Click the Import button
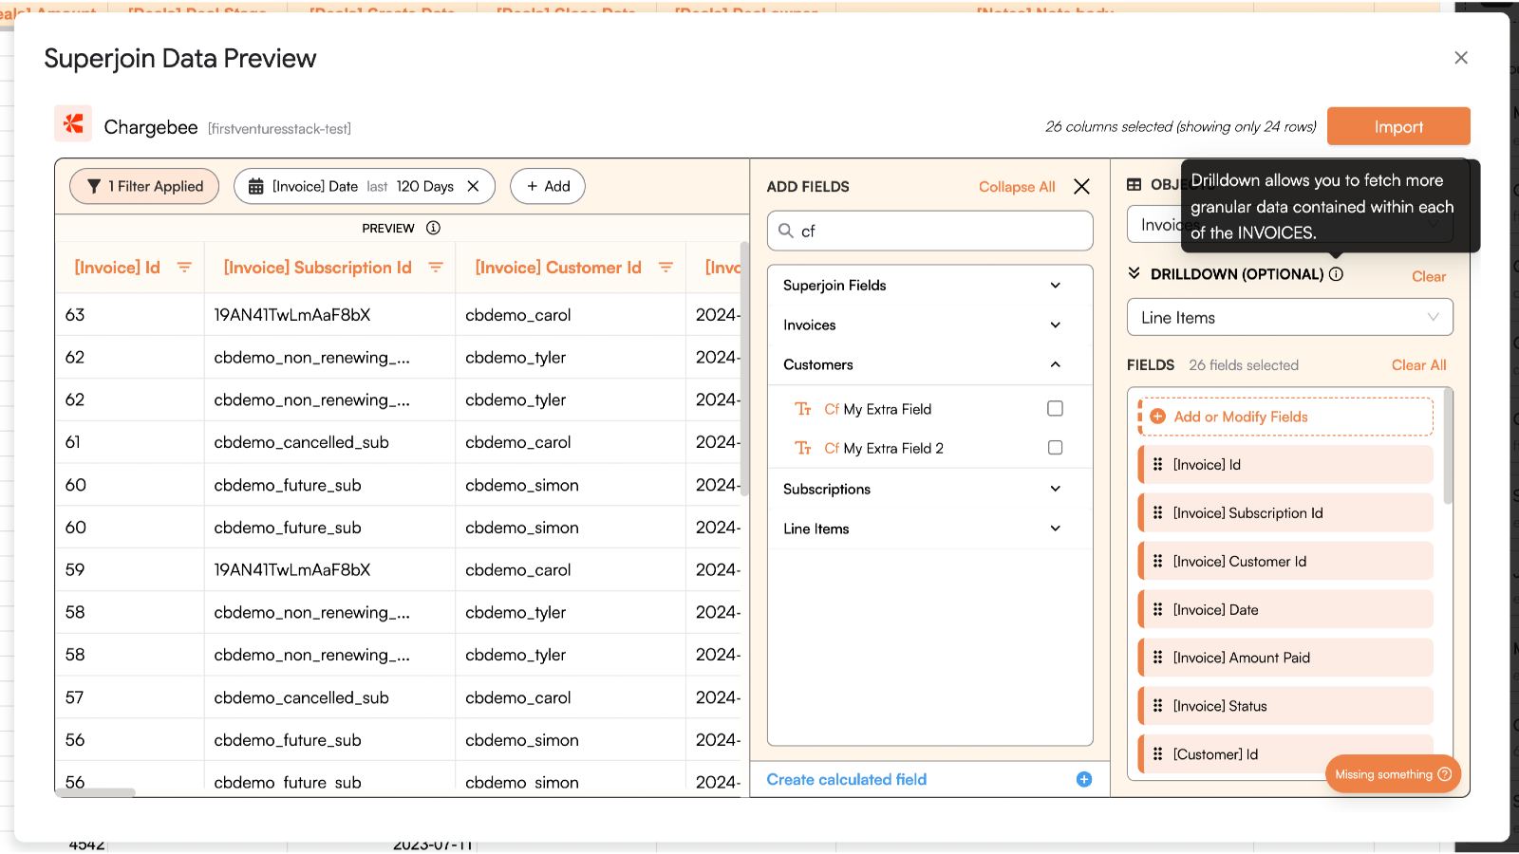1519x854 pixels. click(x=1397, y=126)
